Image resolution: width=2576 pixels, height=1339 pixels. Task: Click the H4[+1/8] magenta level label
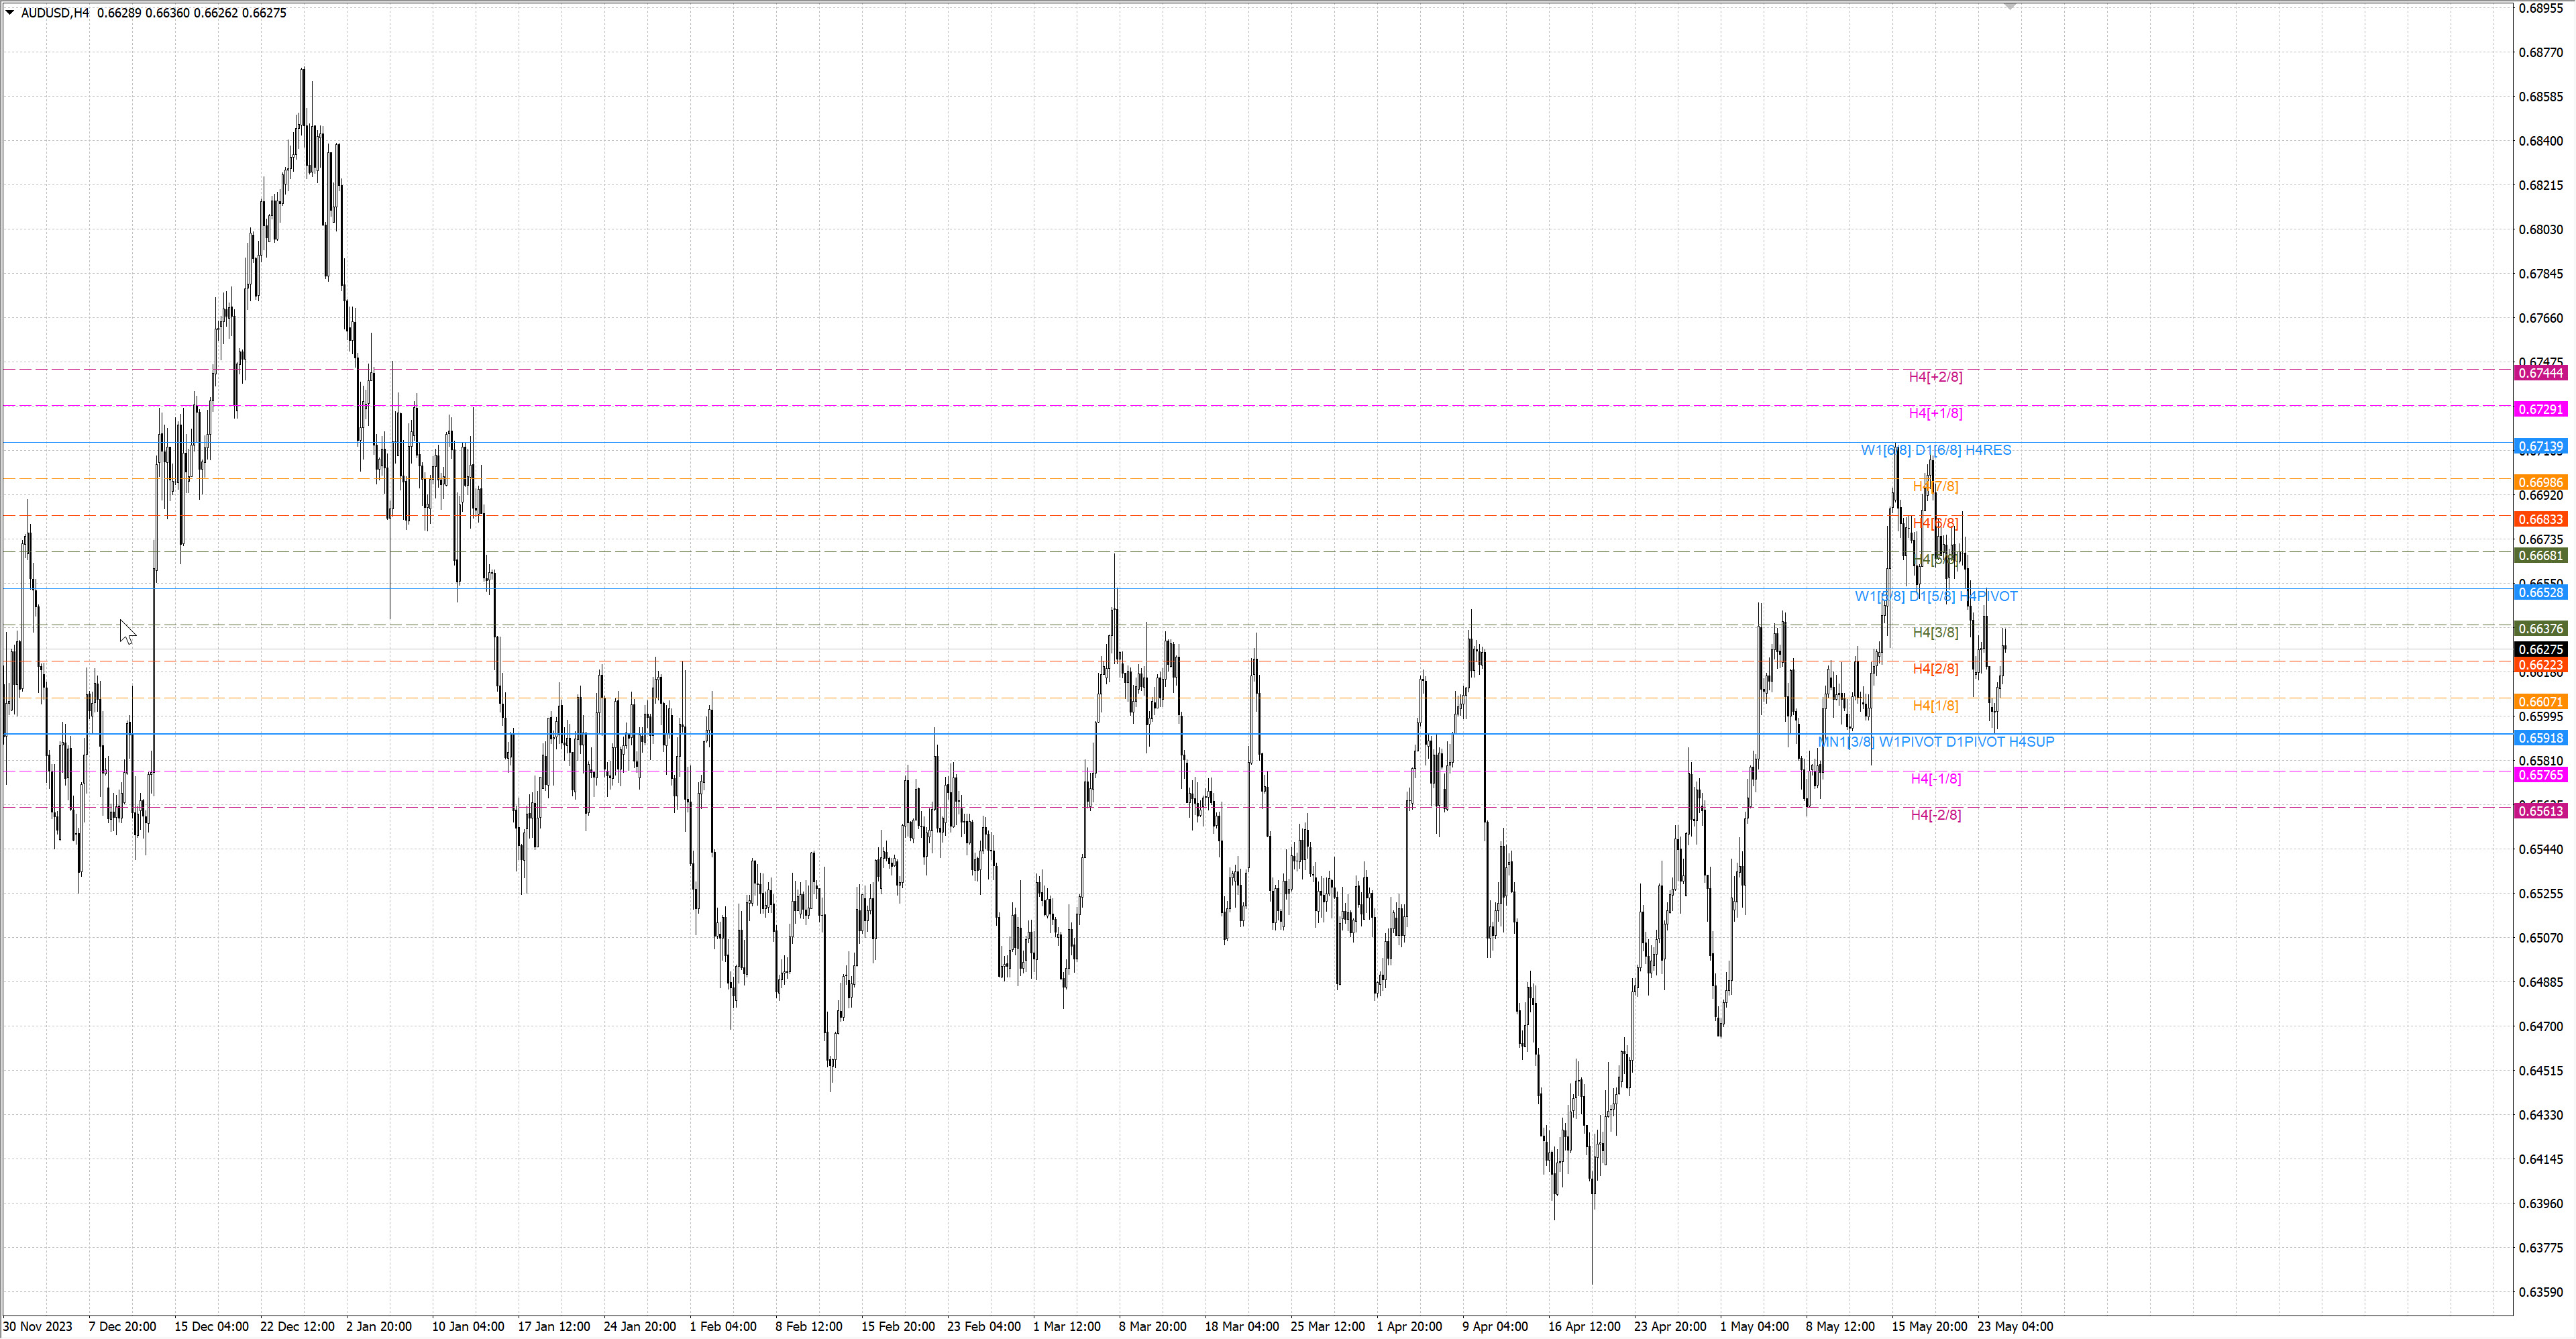(1935, 413)
